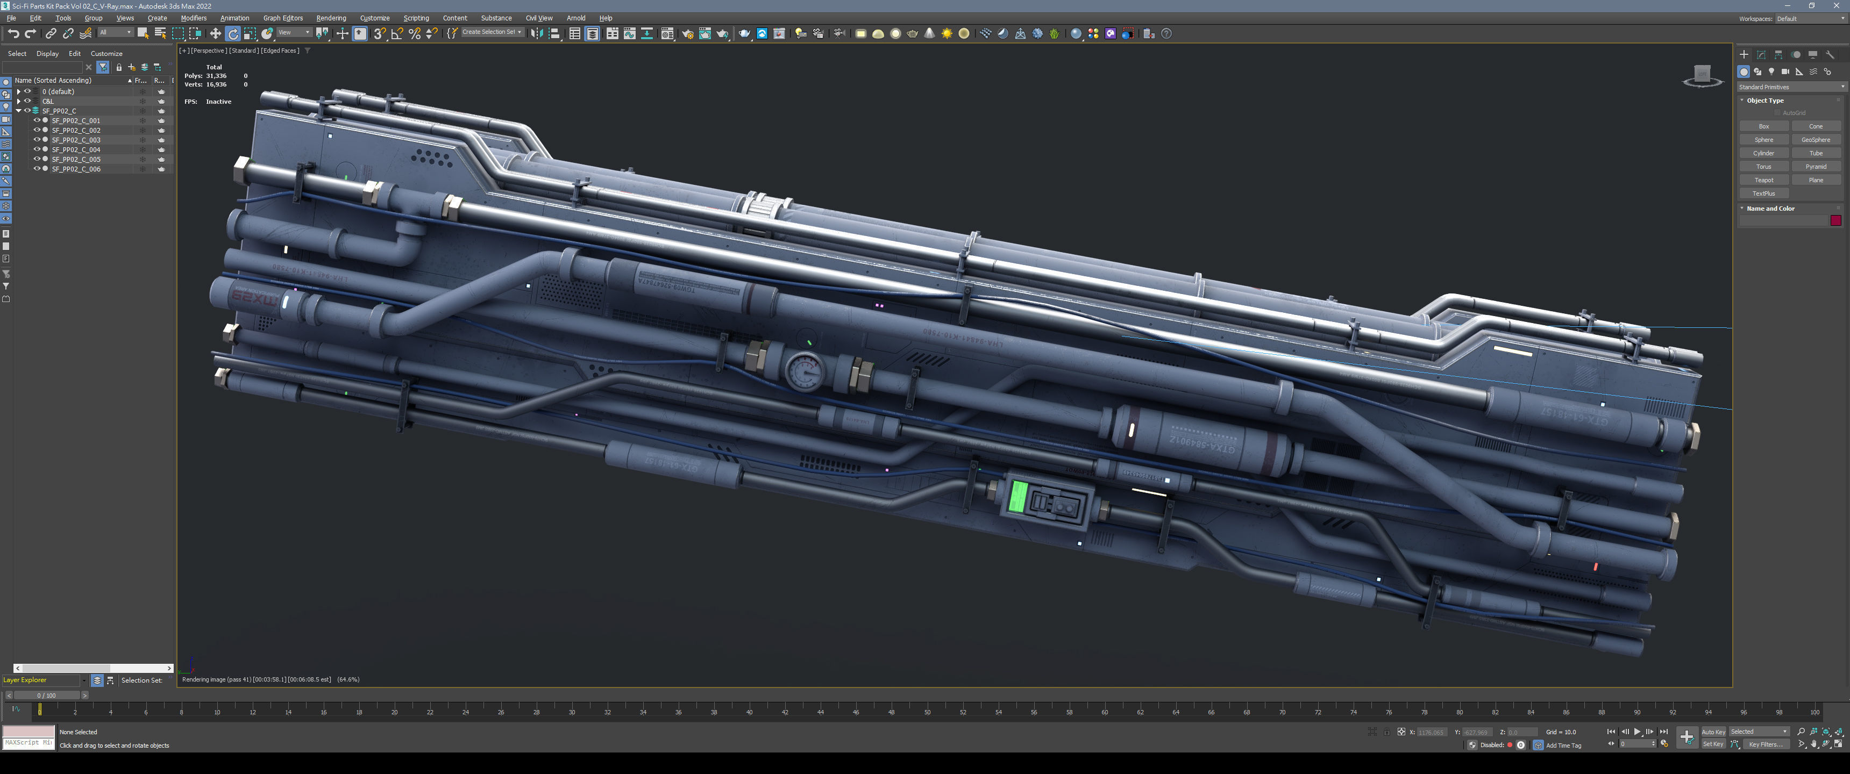The height and width of the screenshot is (774, 1850).
Task: Activate the Select and Rotate tool
Action: [x=233, y=34]
